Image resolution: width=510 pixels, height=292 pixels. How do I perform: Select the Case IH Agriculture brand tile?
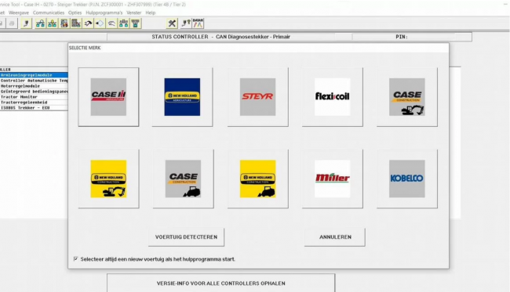[108, 97]
